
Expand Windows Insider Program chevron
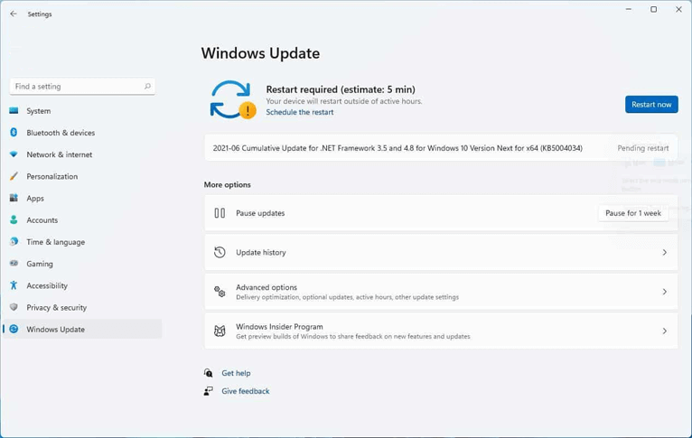pos(664,331)
